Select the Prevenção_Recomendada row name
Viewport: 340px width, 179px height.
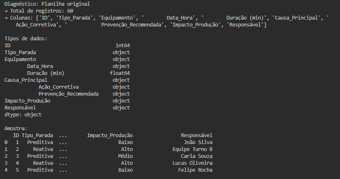point(68,94)
